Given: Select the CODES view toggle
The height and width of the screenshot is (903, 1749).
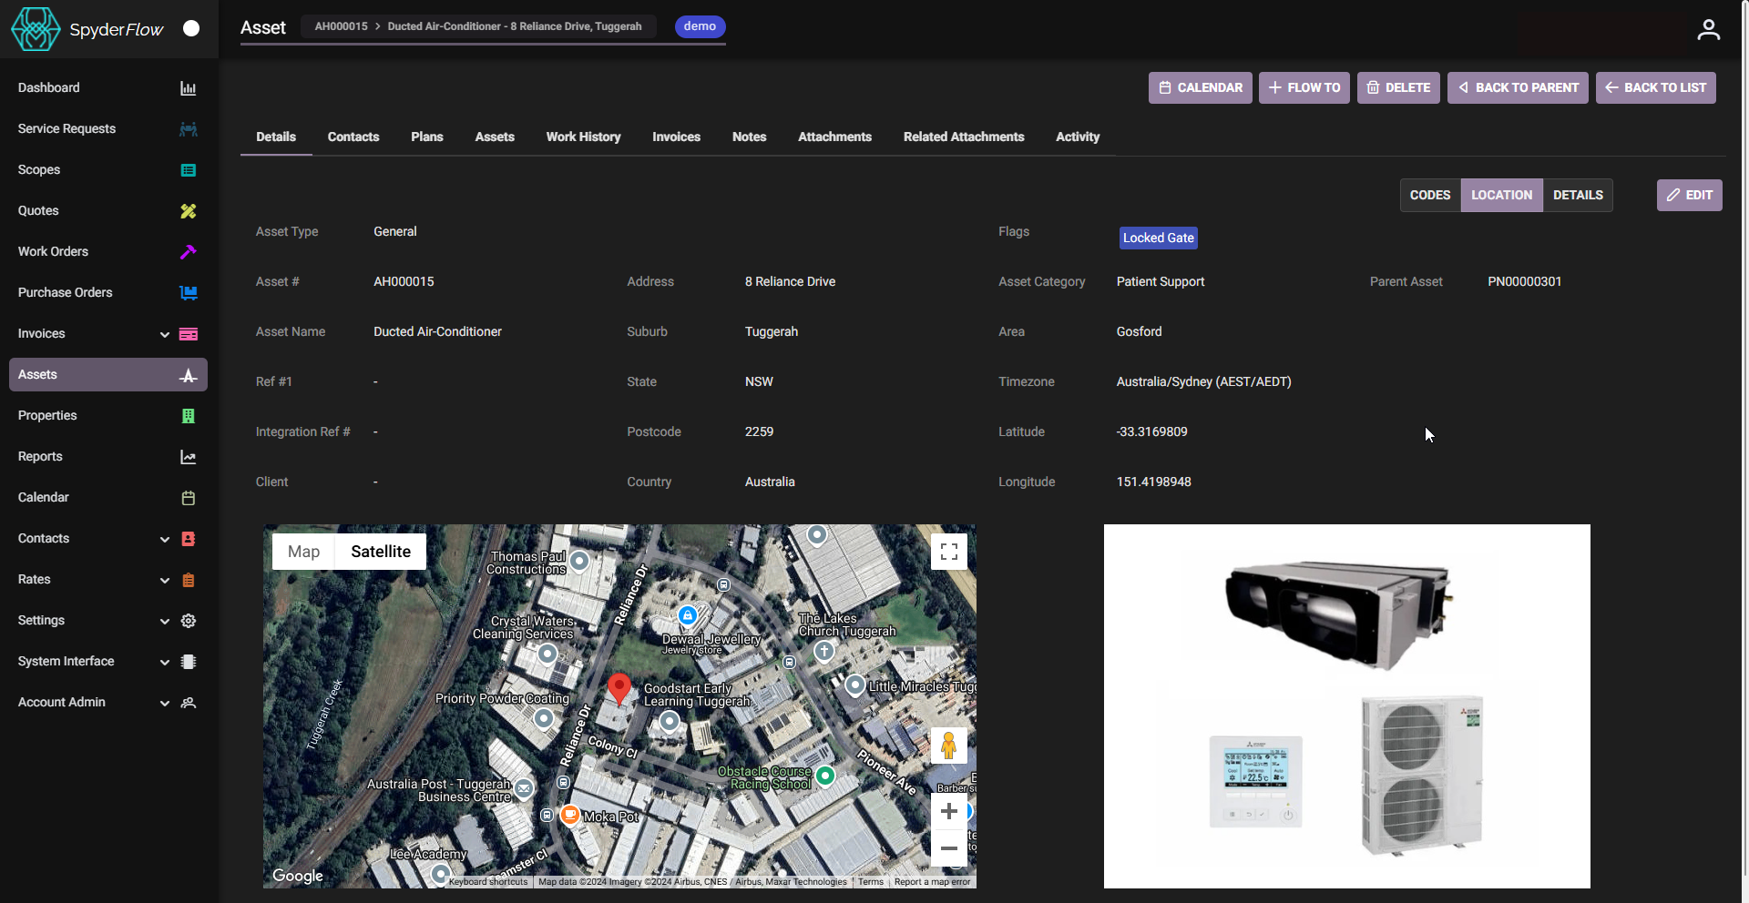Looking at the screenshot, I should (x=1429, y=195).
